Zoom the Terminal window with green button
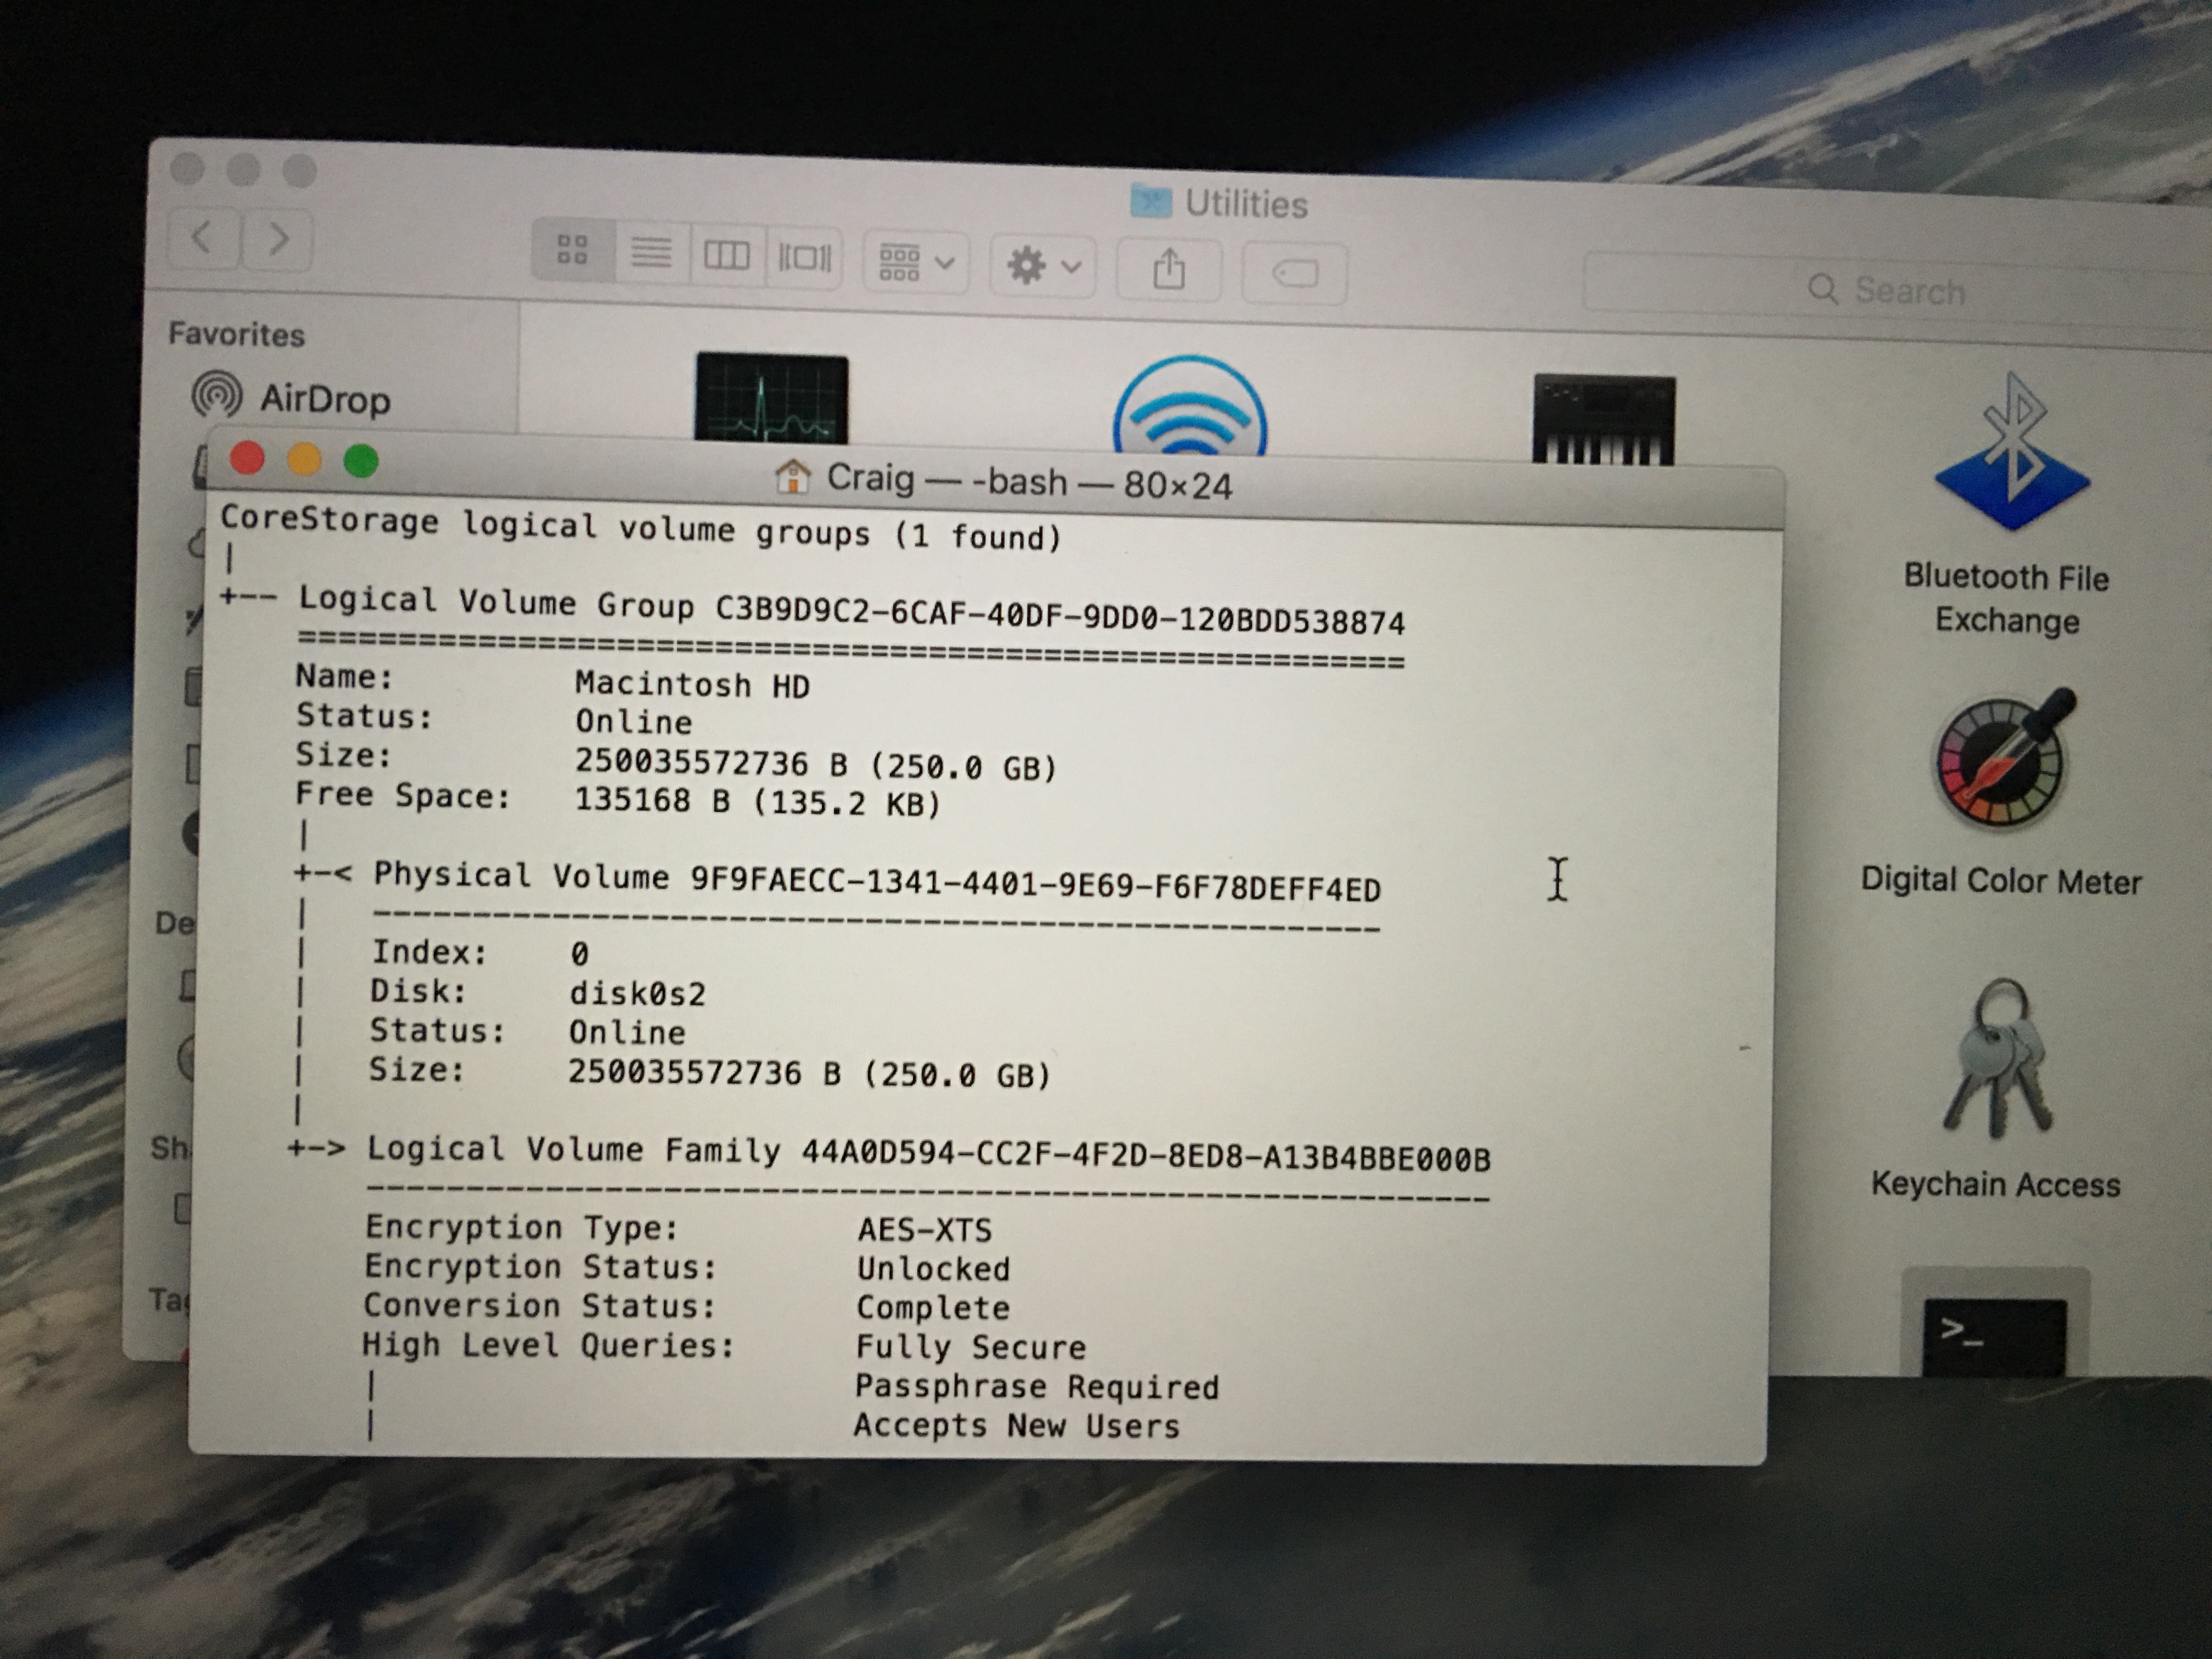The image size is (2212, 1659). 361,460
